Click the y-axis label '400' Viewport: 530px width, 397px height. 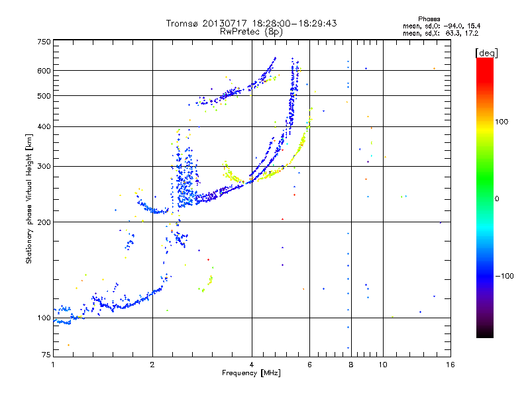(x=44, y=127)
